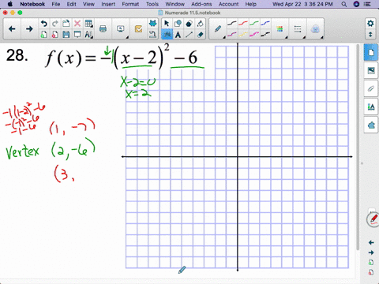Click the menu bar clock showing Wed Apr 22
This screenshot has width=379, height=284.
(x=302, y=4)
